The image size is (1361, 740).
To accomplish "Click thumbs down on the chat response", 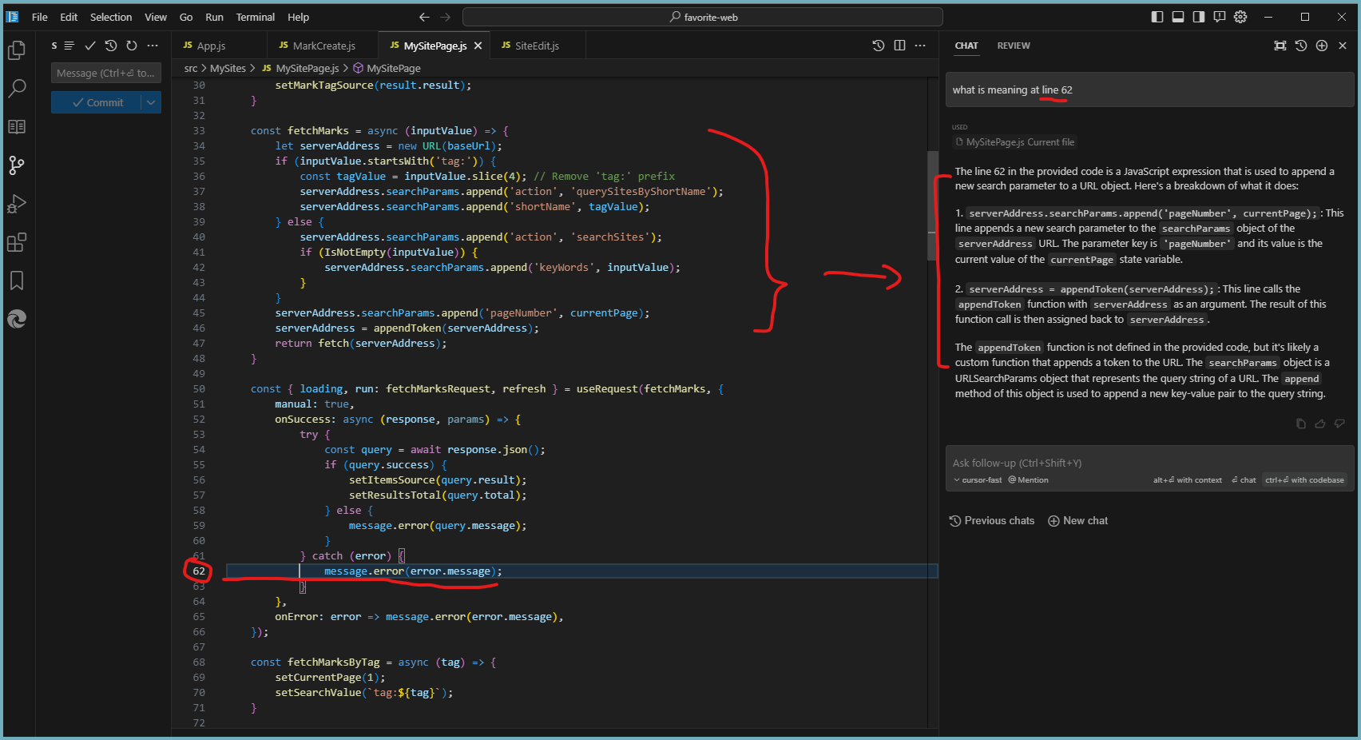I will [1339, 424].
